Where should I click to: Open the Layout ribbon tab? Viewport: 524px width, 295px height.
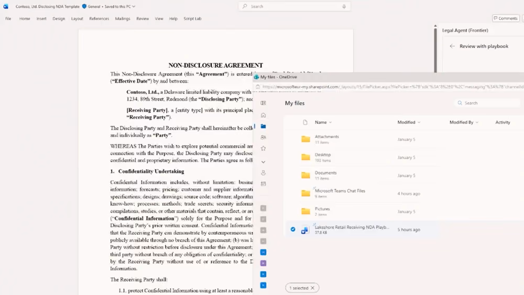click(77, 19)
